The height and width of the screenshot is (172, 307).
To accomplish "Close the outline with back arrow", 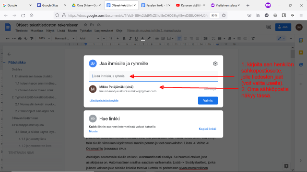I will (x=9, y=54).
